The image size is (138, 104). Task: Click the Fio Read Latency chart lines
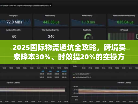[32, 90]
